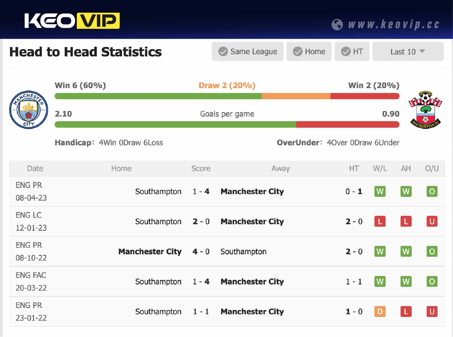Open the Last 10 dropdown
The width and height of the screenshot is (453, 337).
pos(407,52)
